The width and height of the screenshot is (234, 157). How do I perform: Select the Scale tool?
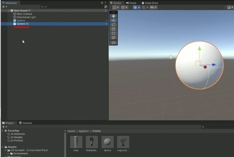[113, 29]
